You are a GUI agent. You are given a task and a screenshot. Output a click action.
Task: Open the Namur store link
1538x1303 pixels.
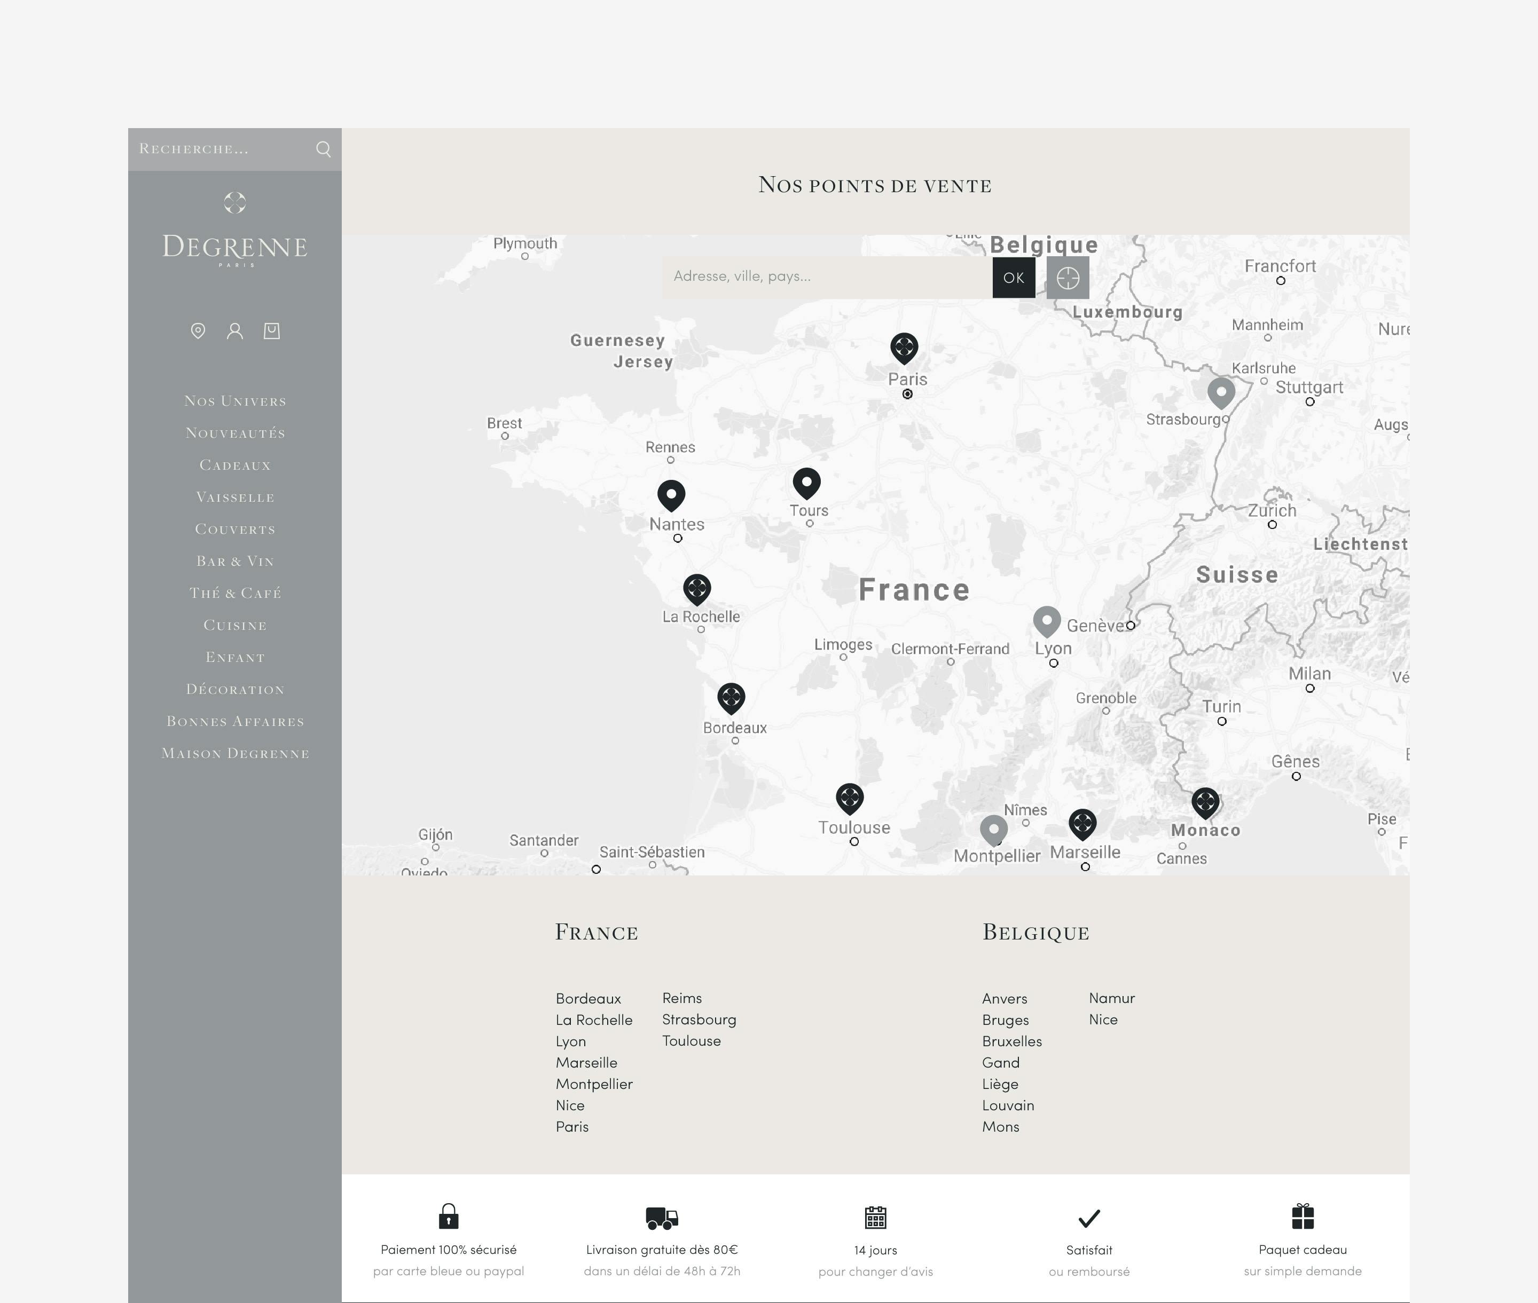tap(1111, 999)
